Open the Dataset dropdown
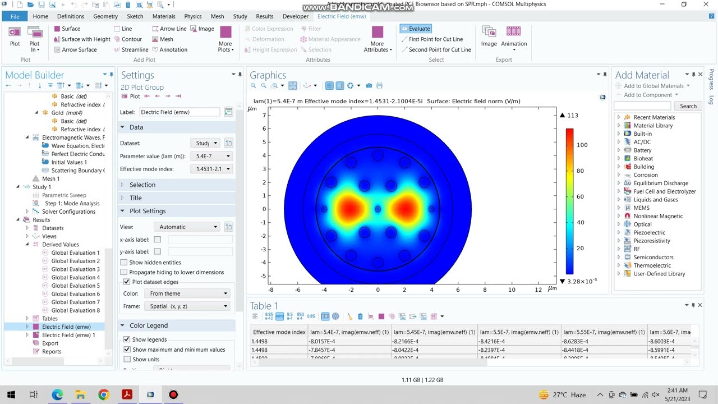 click(205, 143)
